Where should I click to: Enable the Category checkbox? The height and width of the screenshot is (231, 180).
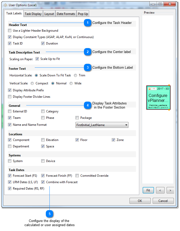(x=43, y=111)
